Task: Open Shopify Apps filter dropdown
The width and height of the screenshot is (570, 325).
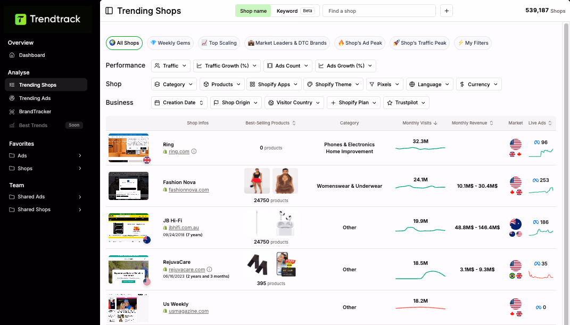Action: tap(274, 84)
